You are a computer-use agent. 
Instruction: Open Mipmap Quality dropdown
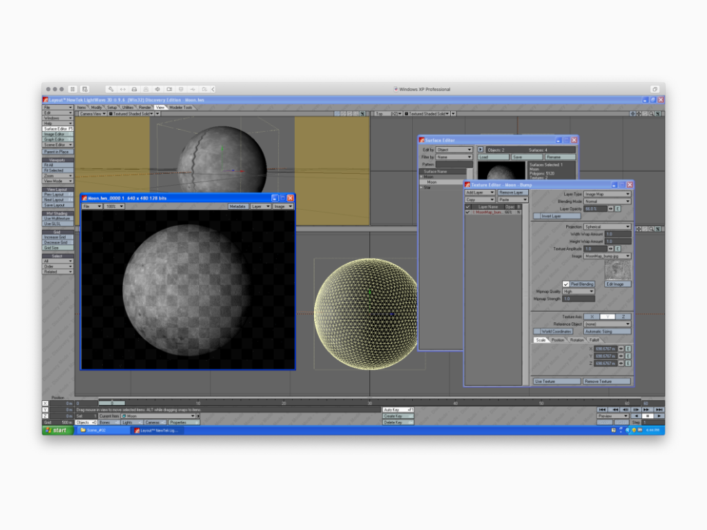click(579, 291)
